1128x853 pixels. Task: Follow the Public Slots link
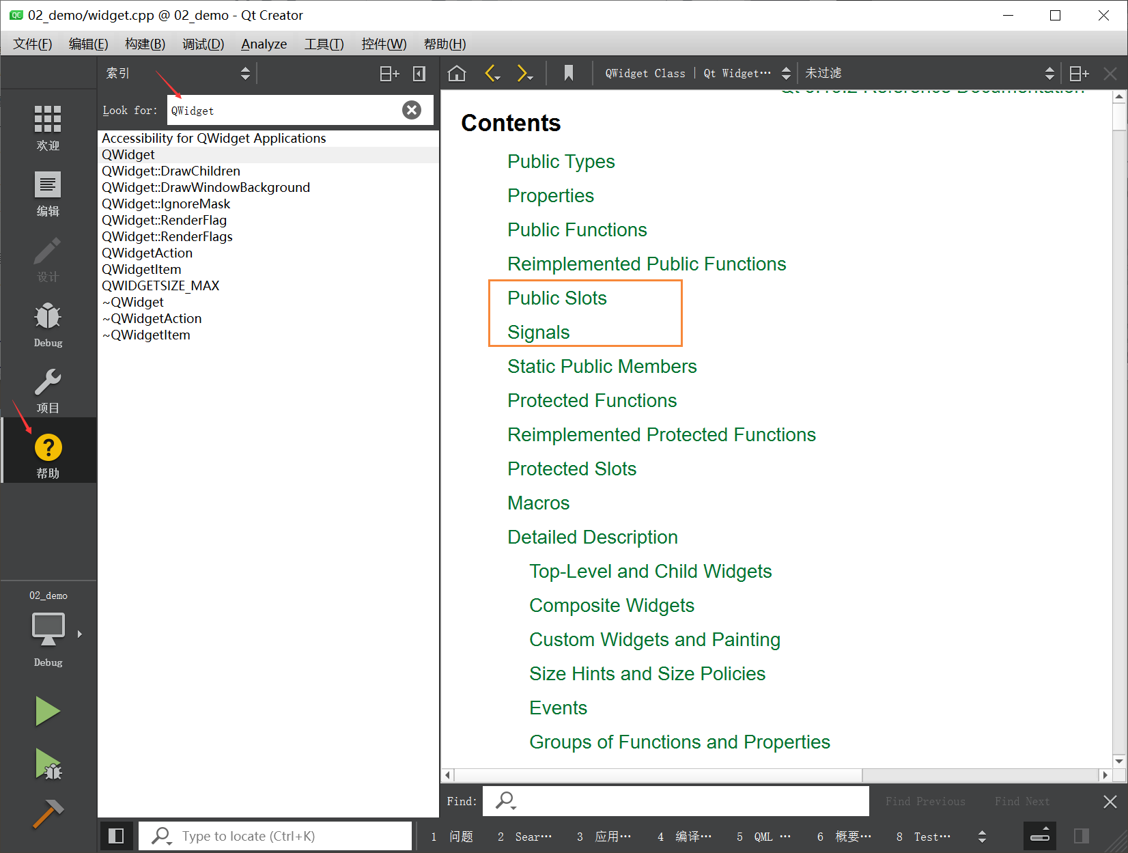(x=556, y=298)
